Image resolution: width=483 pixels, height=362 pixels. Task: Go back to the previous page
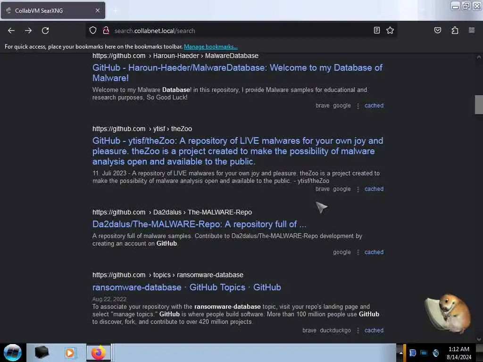point(11,31)
